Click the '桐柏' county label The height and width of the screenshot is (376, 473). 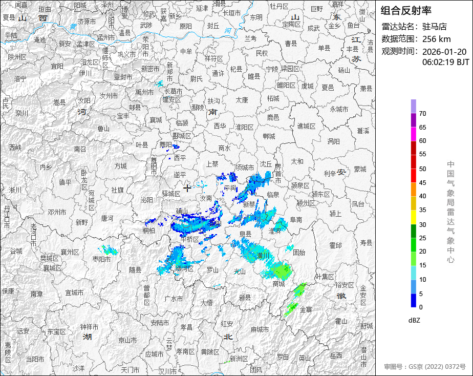click(x=149, y=231)
